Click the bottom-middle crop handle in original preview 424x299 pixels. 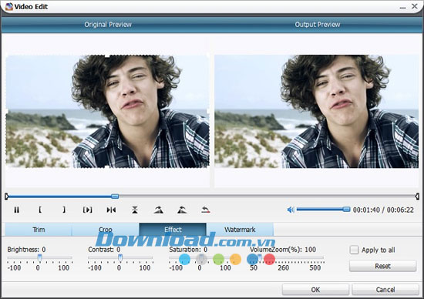click(107, 167)
